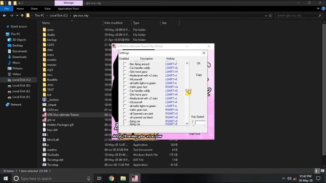Select the anim folder icon
326x183 pixels.
pos(44,29)
